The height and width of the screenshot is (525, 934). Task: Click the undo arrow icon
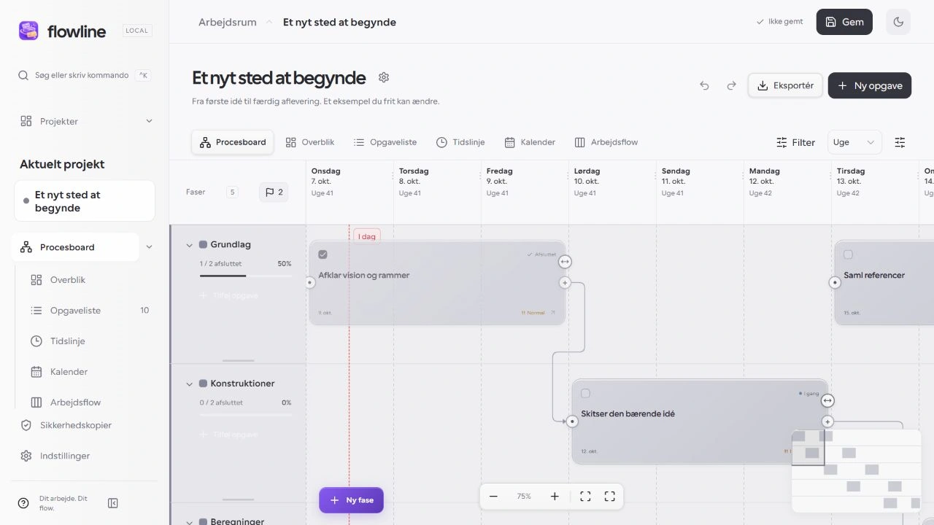(704, 85)
